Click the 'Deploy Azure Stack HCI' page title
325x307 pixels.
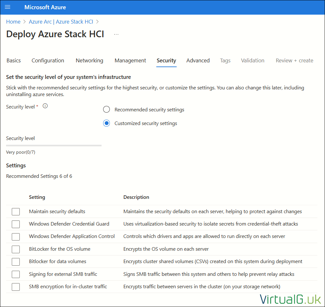[x=55, y=34]
